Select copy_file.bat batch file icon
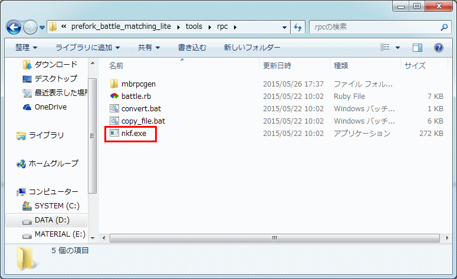Viewport: 457px width, 279px height. (114, 121)
